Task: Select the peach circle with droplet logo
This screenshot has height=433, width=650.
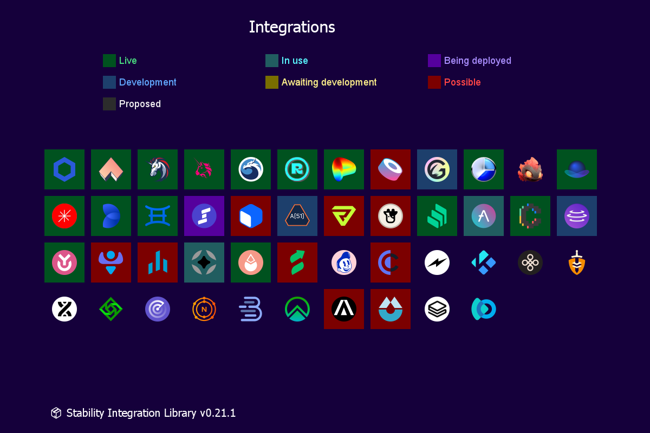Action: click(251, 263)
